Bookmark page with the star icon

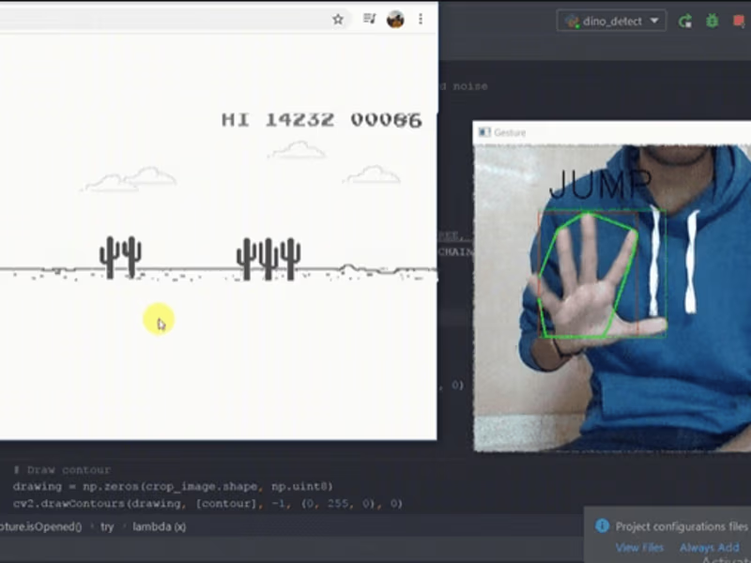click(338, 19)
